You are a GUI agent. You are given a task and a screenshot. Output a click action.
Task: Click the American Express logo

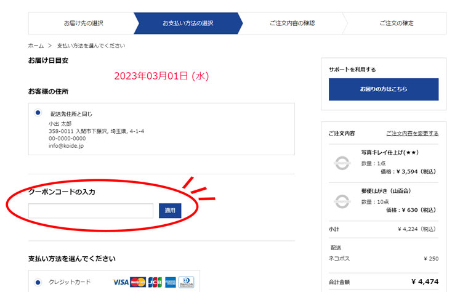171,282
